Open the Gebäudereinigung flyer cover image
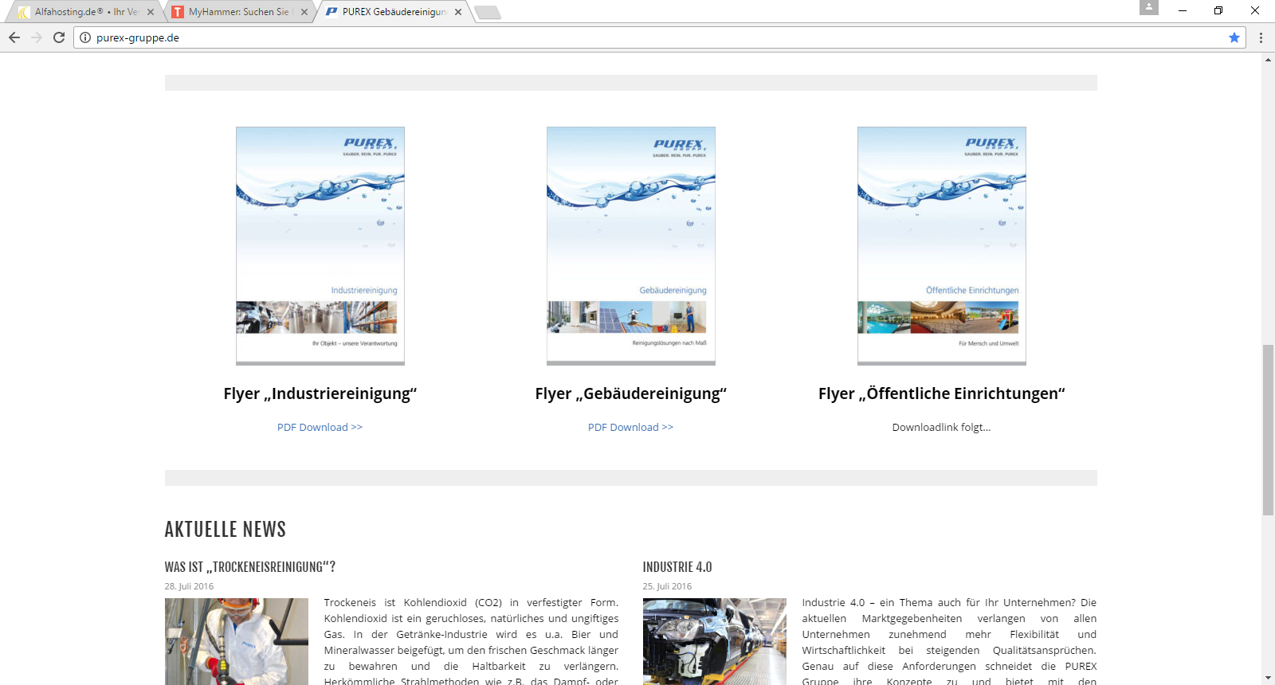1275x685 pixels. pos(631,246)
